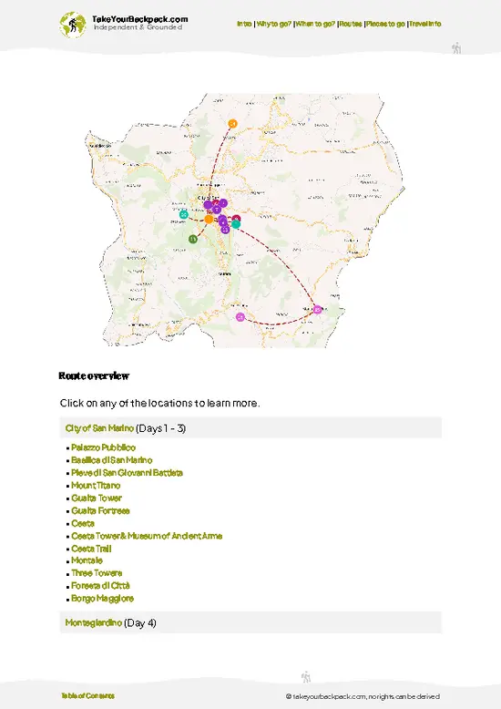Open the Montale link
Screen dimensions: 501x709
[87, 560]
